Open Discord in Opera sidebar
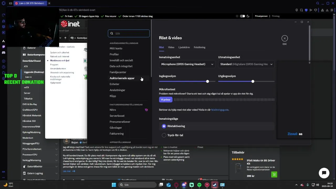This screenshot has width=336, height=189. click(3, 52)
